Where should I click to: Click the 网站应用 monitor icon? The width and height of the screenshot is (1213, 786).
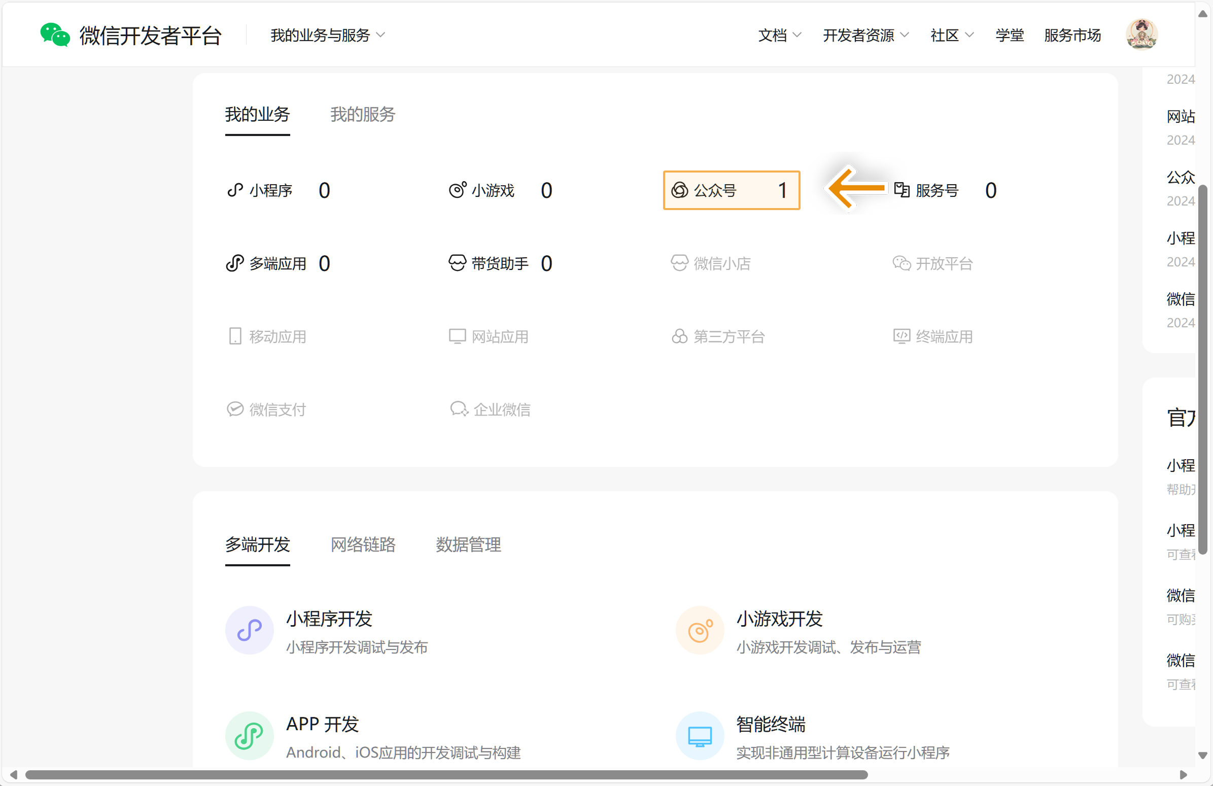(457, 336)
